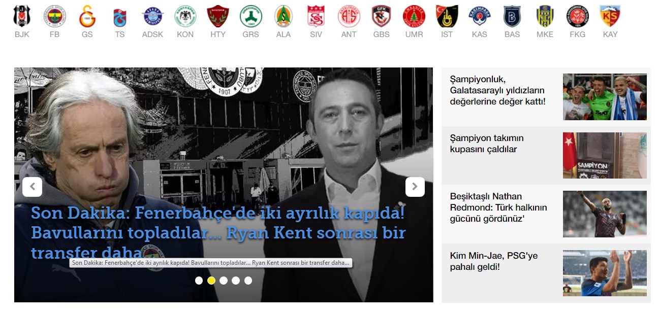Image resolution: width=658 pixels, height=314 pixels.
Task: Show the fifth slide indicator dot
Action: tap(248, 281)
